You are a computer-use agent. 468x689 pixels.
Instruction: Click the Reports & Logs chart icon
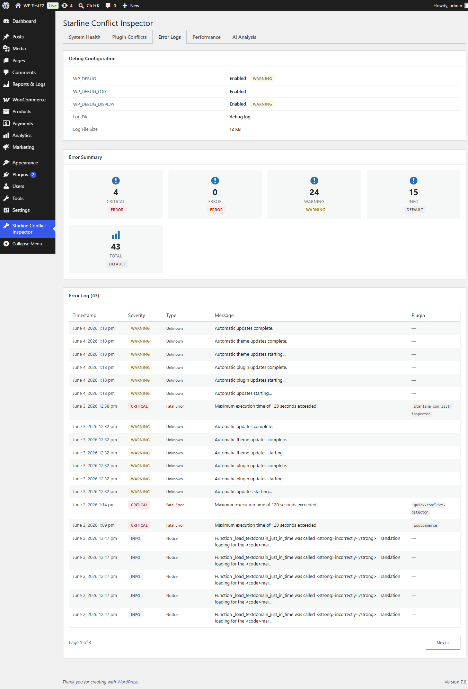6,84
